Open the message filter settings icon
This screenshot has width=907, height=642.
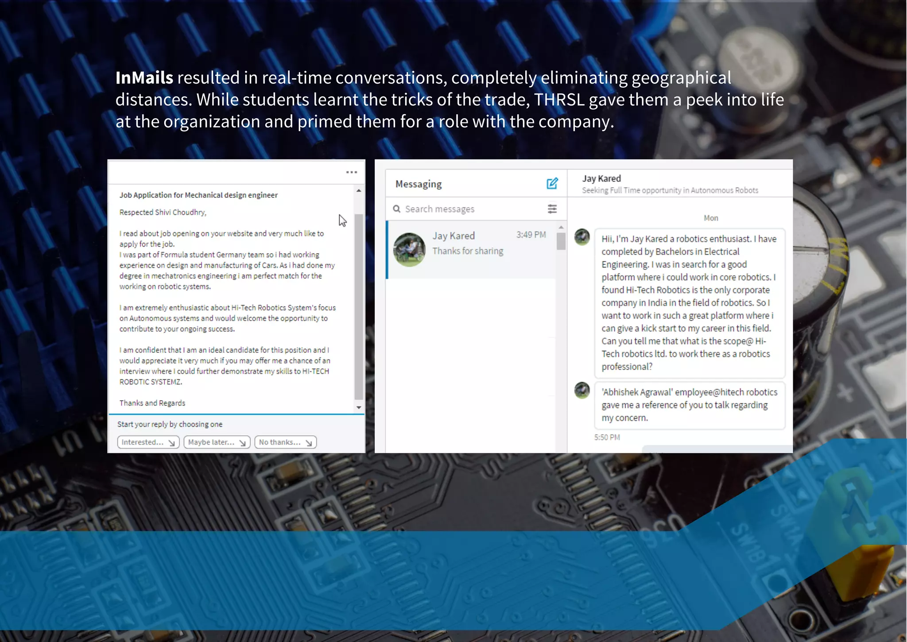point(552,209)
